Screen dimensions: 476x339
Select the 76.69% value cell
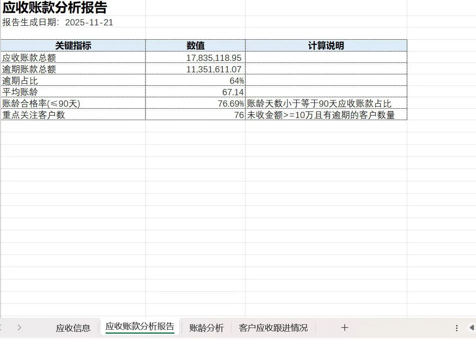pyautogui.click(x=195, y=103)
